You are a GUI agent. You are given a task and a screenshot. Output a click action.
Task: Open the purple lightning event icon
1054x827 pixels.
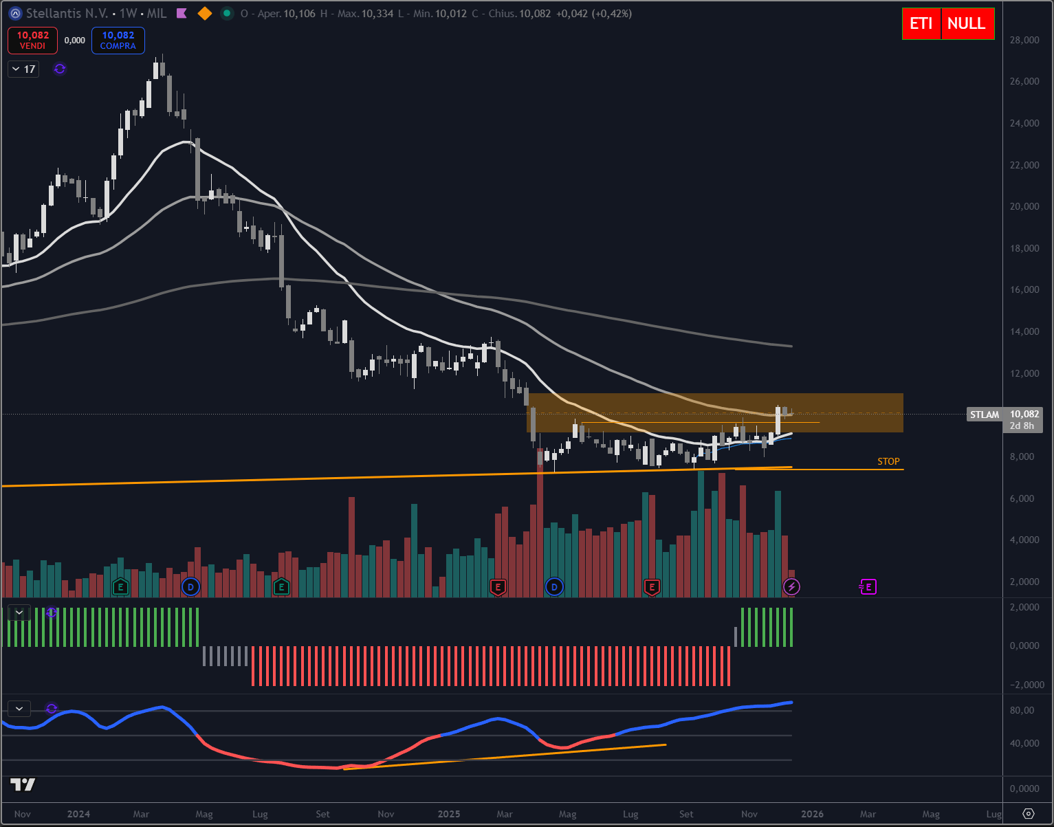[x=791, y=586]
